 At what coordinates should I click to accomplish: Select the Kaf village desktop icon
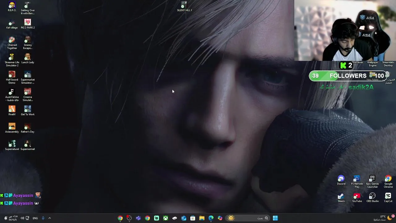coord(12,24)
